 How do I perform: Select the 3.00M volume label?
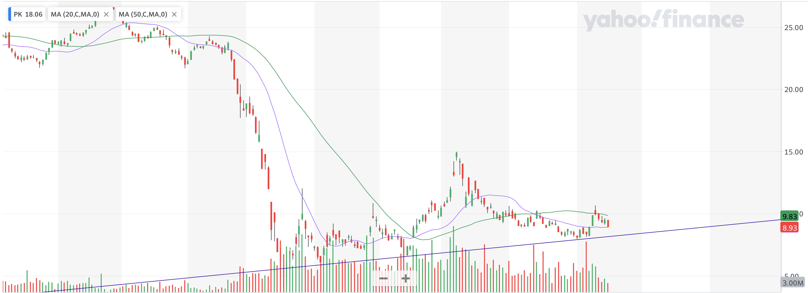point(793,283)
